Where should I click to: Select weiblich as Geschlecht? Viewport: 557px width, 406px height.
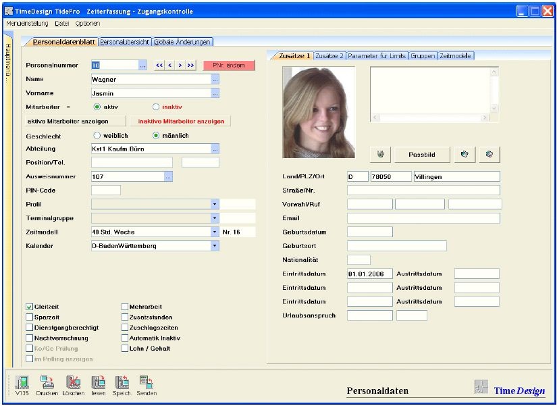tap(97, 136)
